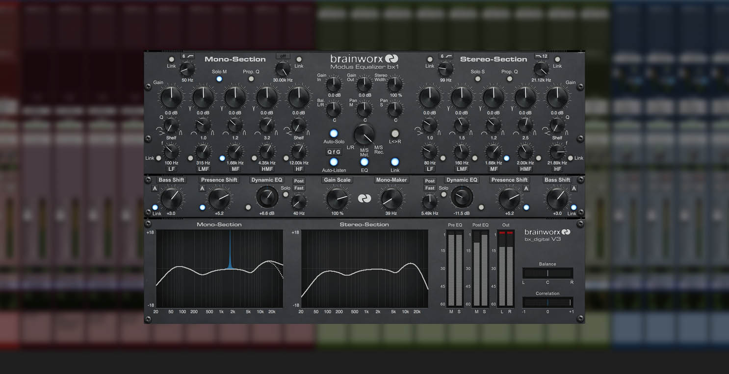
Task: Click the Fast button above the 40 Hz knob
Action: tap(299, 188)
